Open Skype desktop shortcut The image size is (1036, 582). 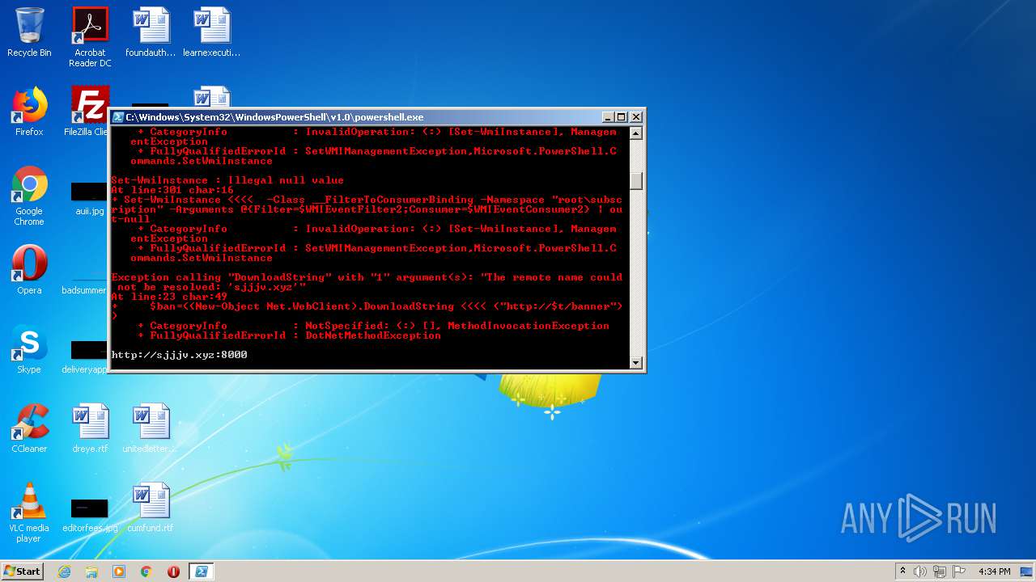(29, 349)
